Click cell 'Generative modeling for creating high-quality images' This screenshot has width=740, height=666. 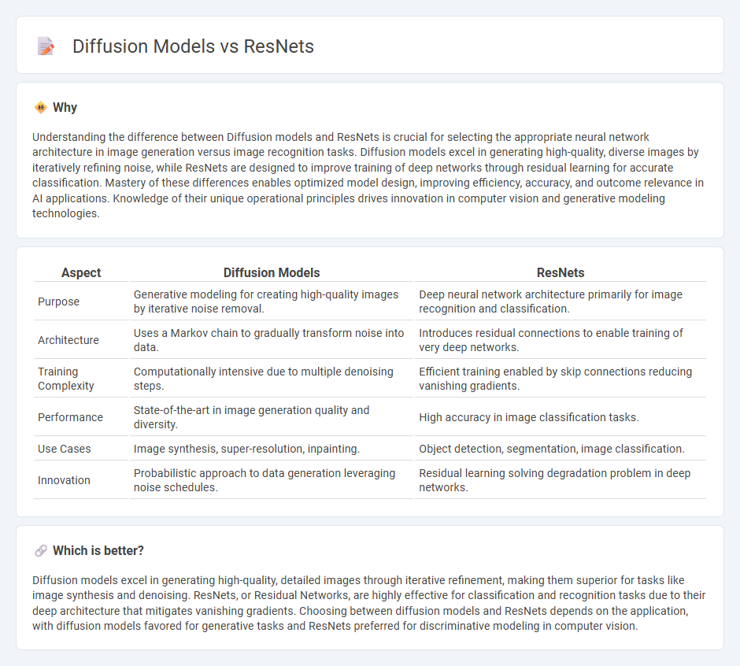coord(272,302)
